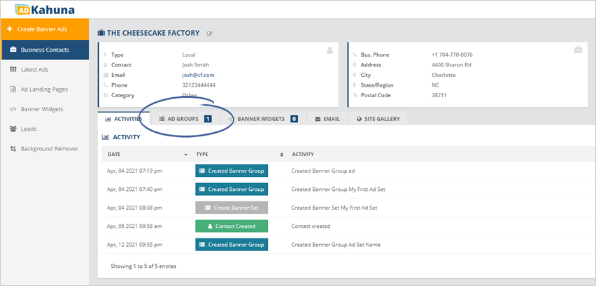Open Create Banner Ads from sidebar
Screen dimensions: 596x286
44,29
